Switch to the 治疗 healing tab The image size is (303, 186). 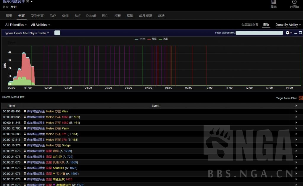point(53,16)
